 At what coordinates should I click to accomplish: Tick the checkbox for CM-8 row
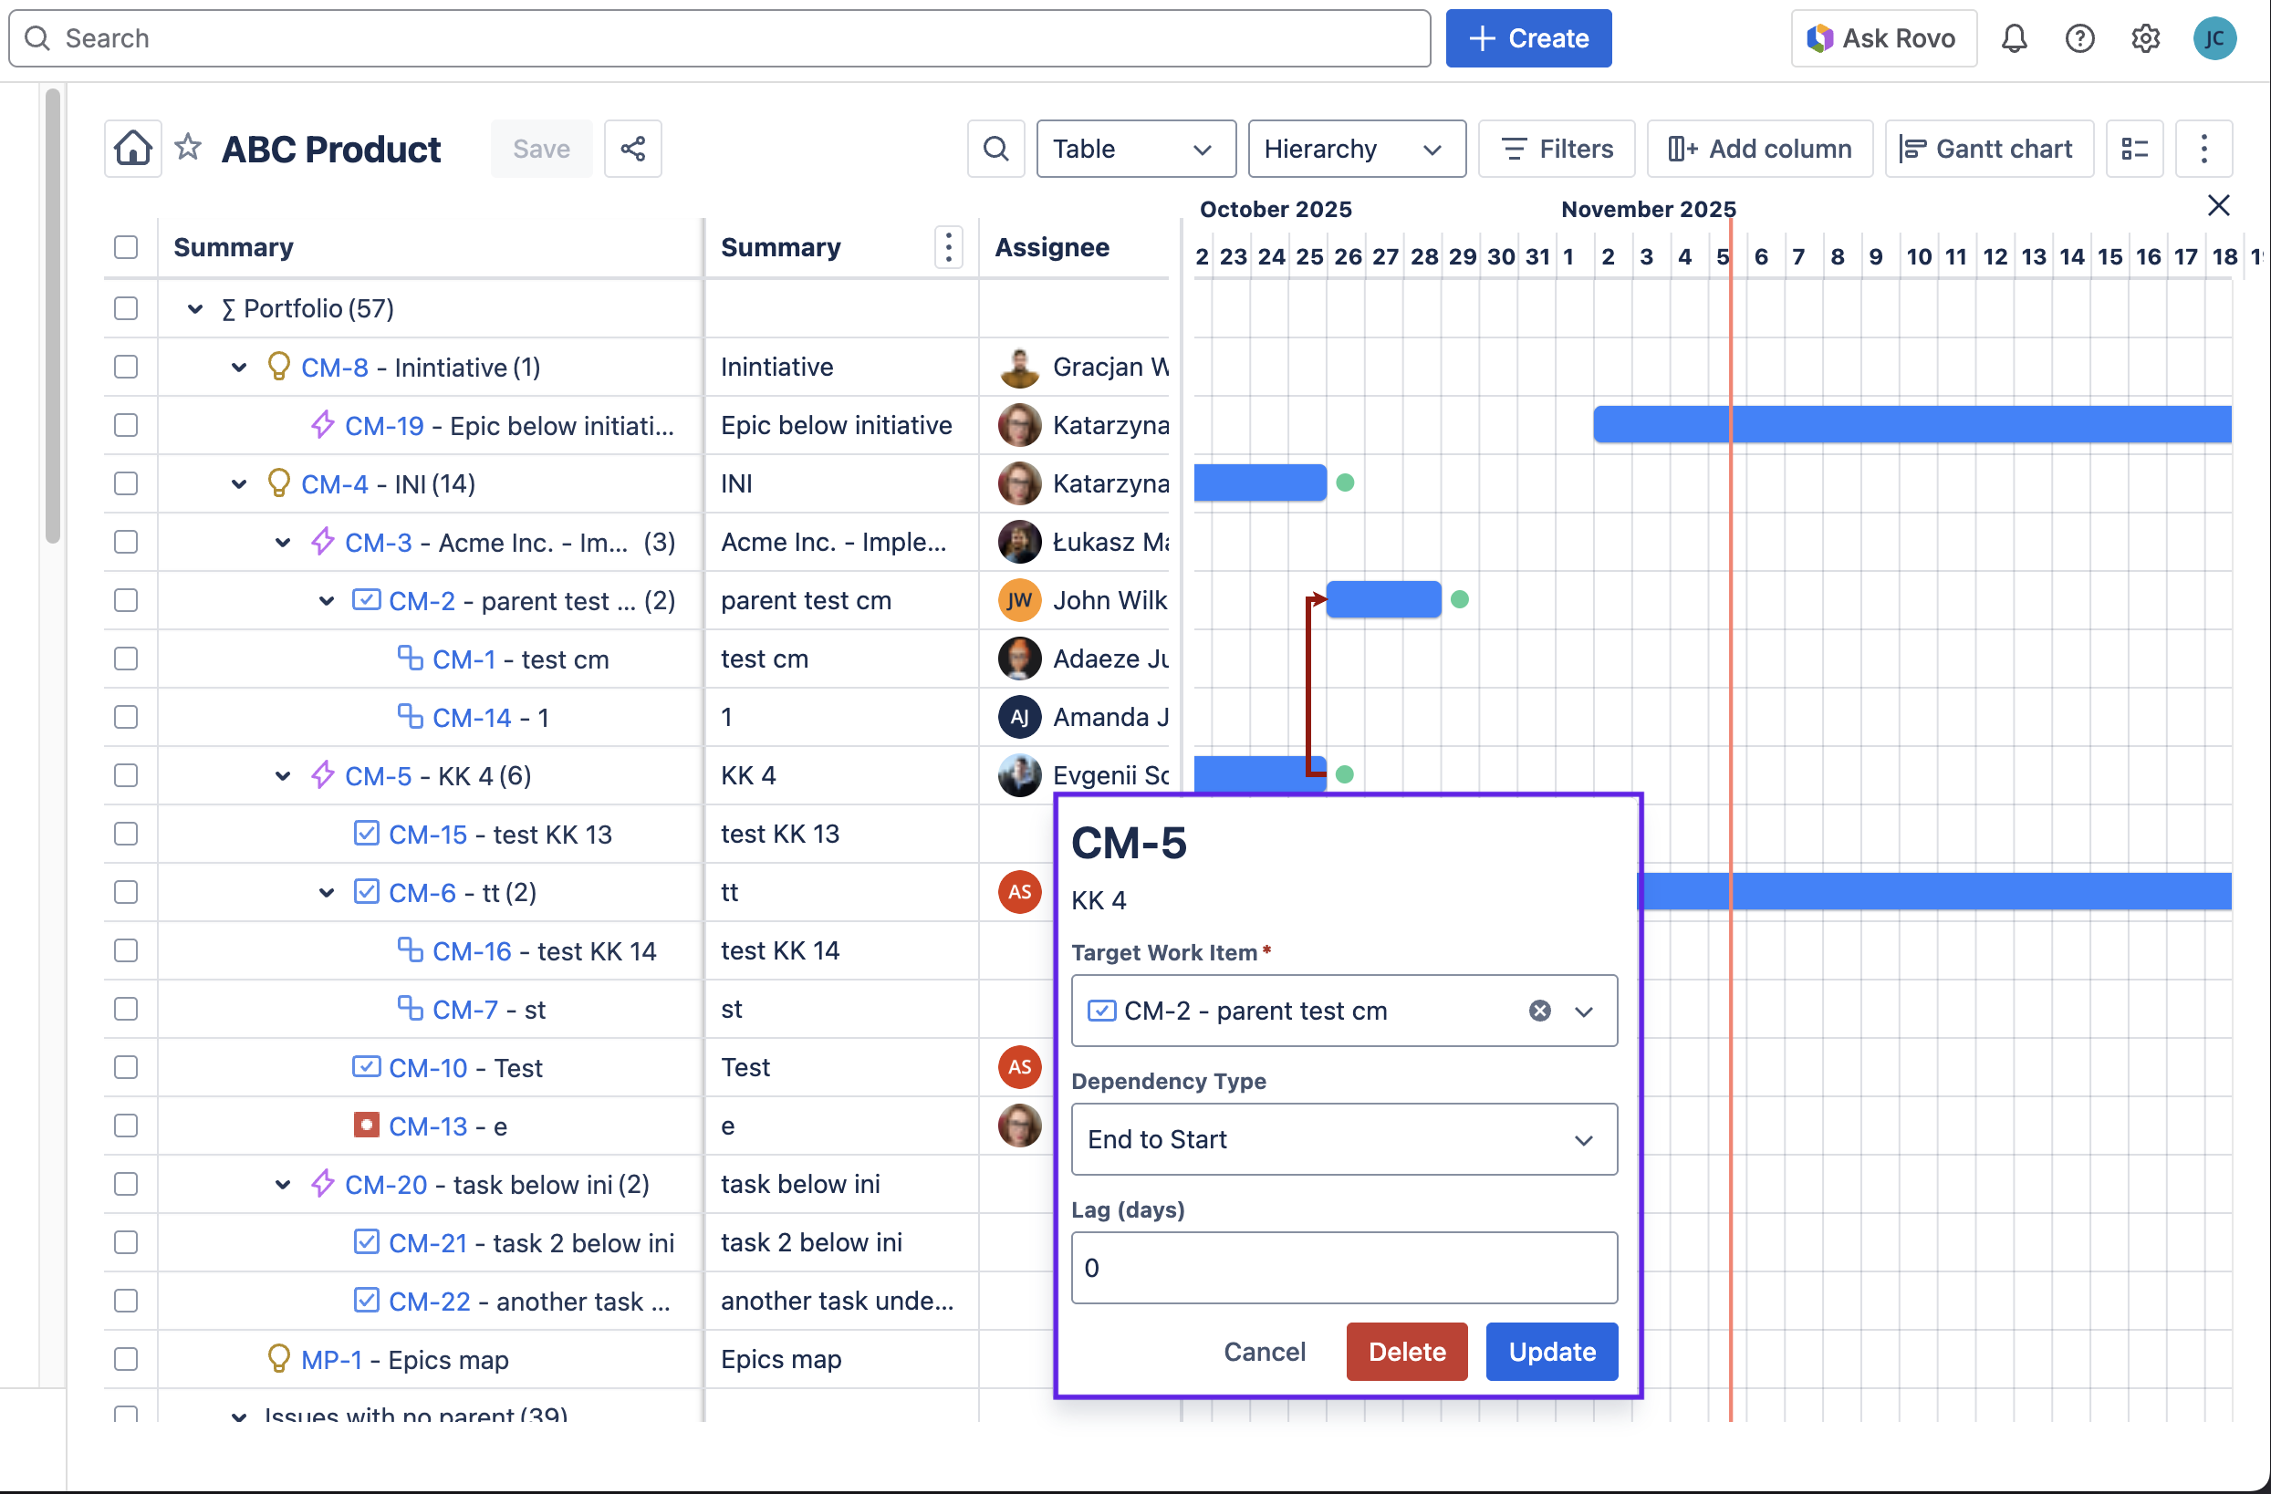pos(126,368)
